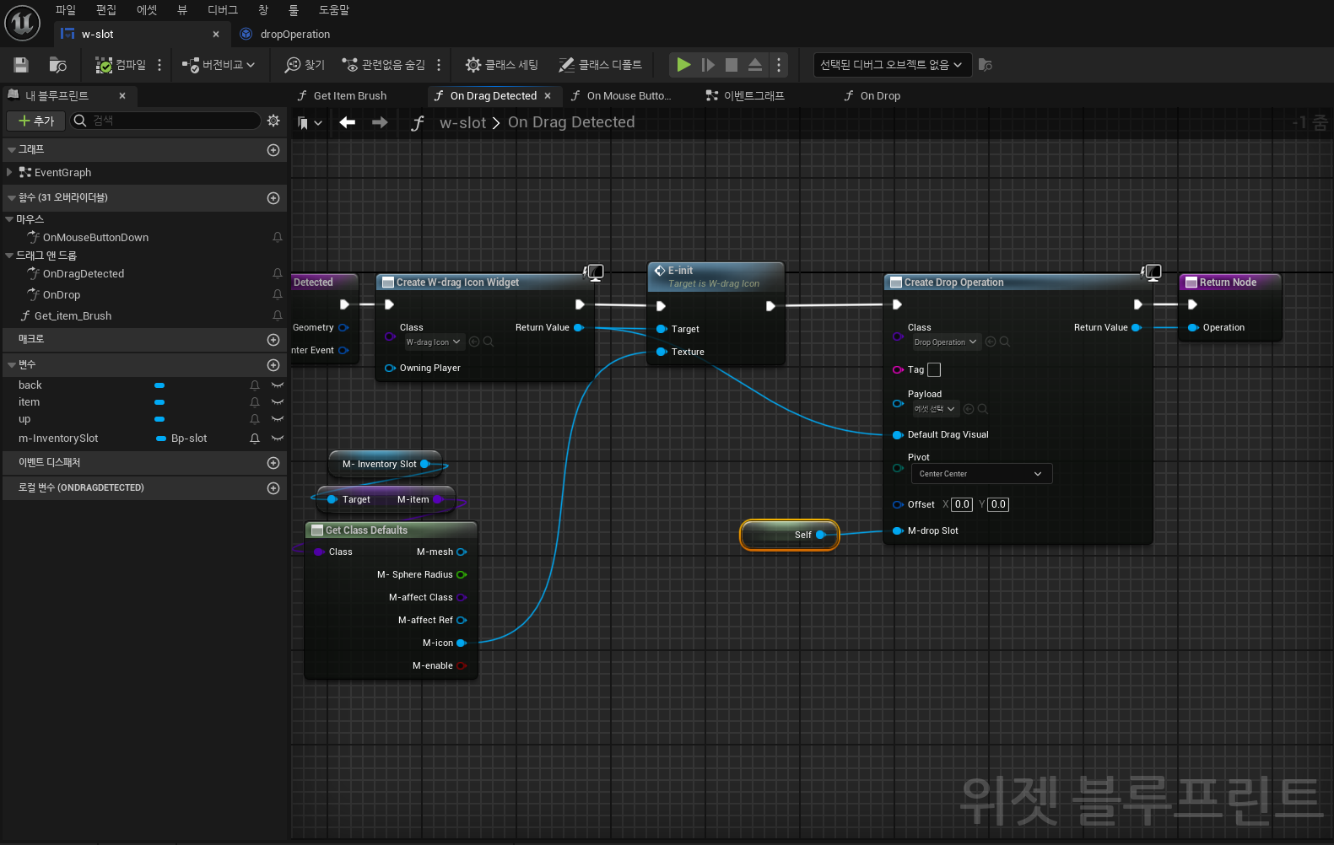
Task: Navigate forward in graph history
Action: (x=380, y=122)
